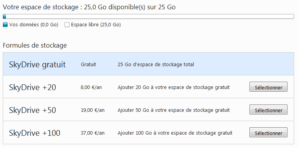Click the storage usage progress bar

coord(148,17)
